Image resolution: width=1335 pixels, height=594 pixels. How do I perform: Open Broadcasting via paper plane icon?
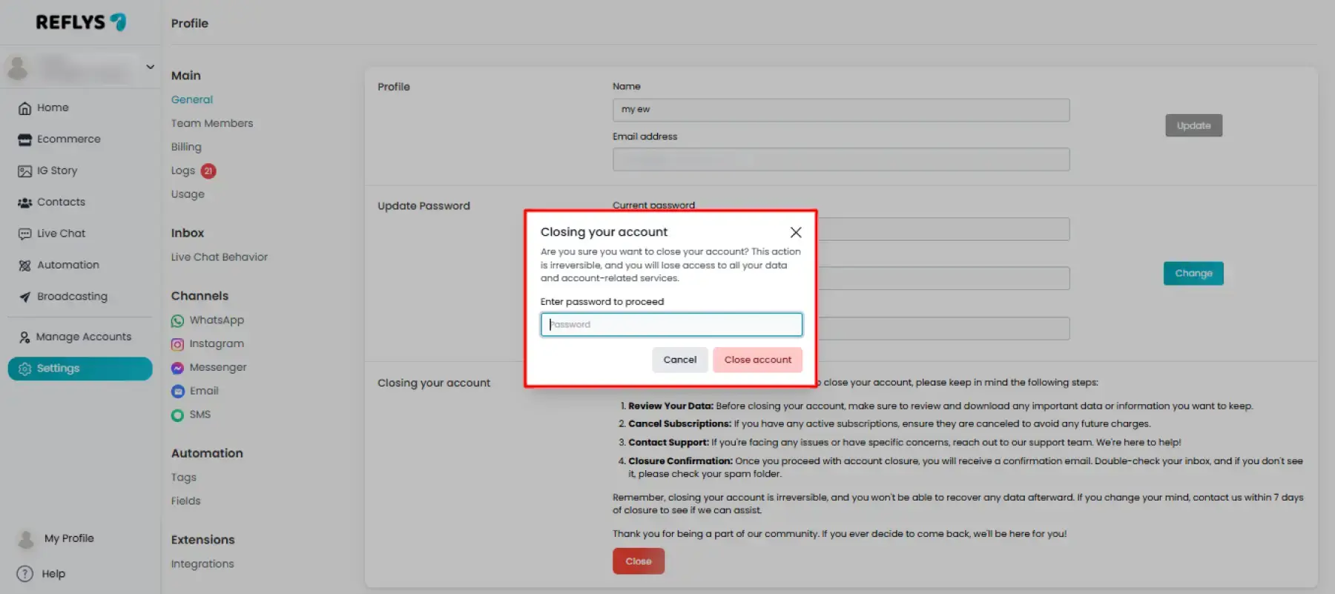[x=24, y=297]
